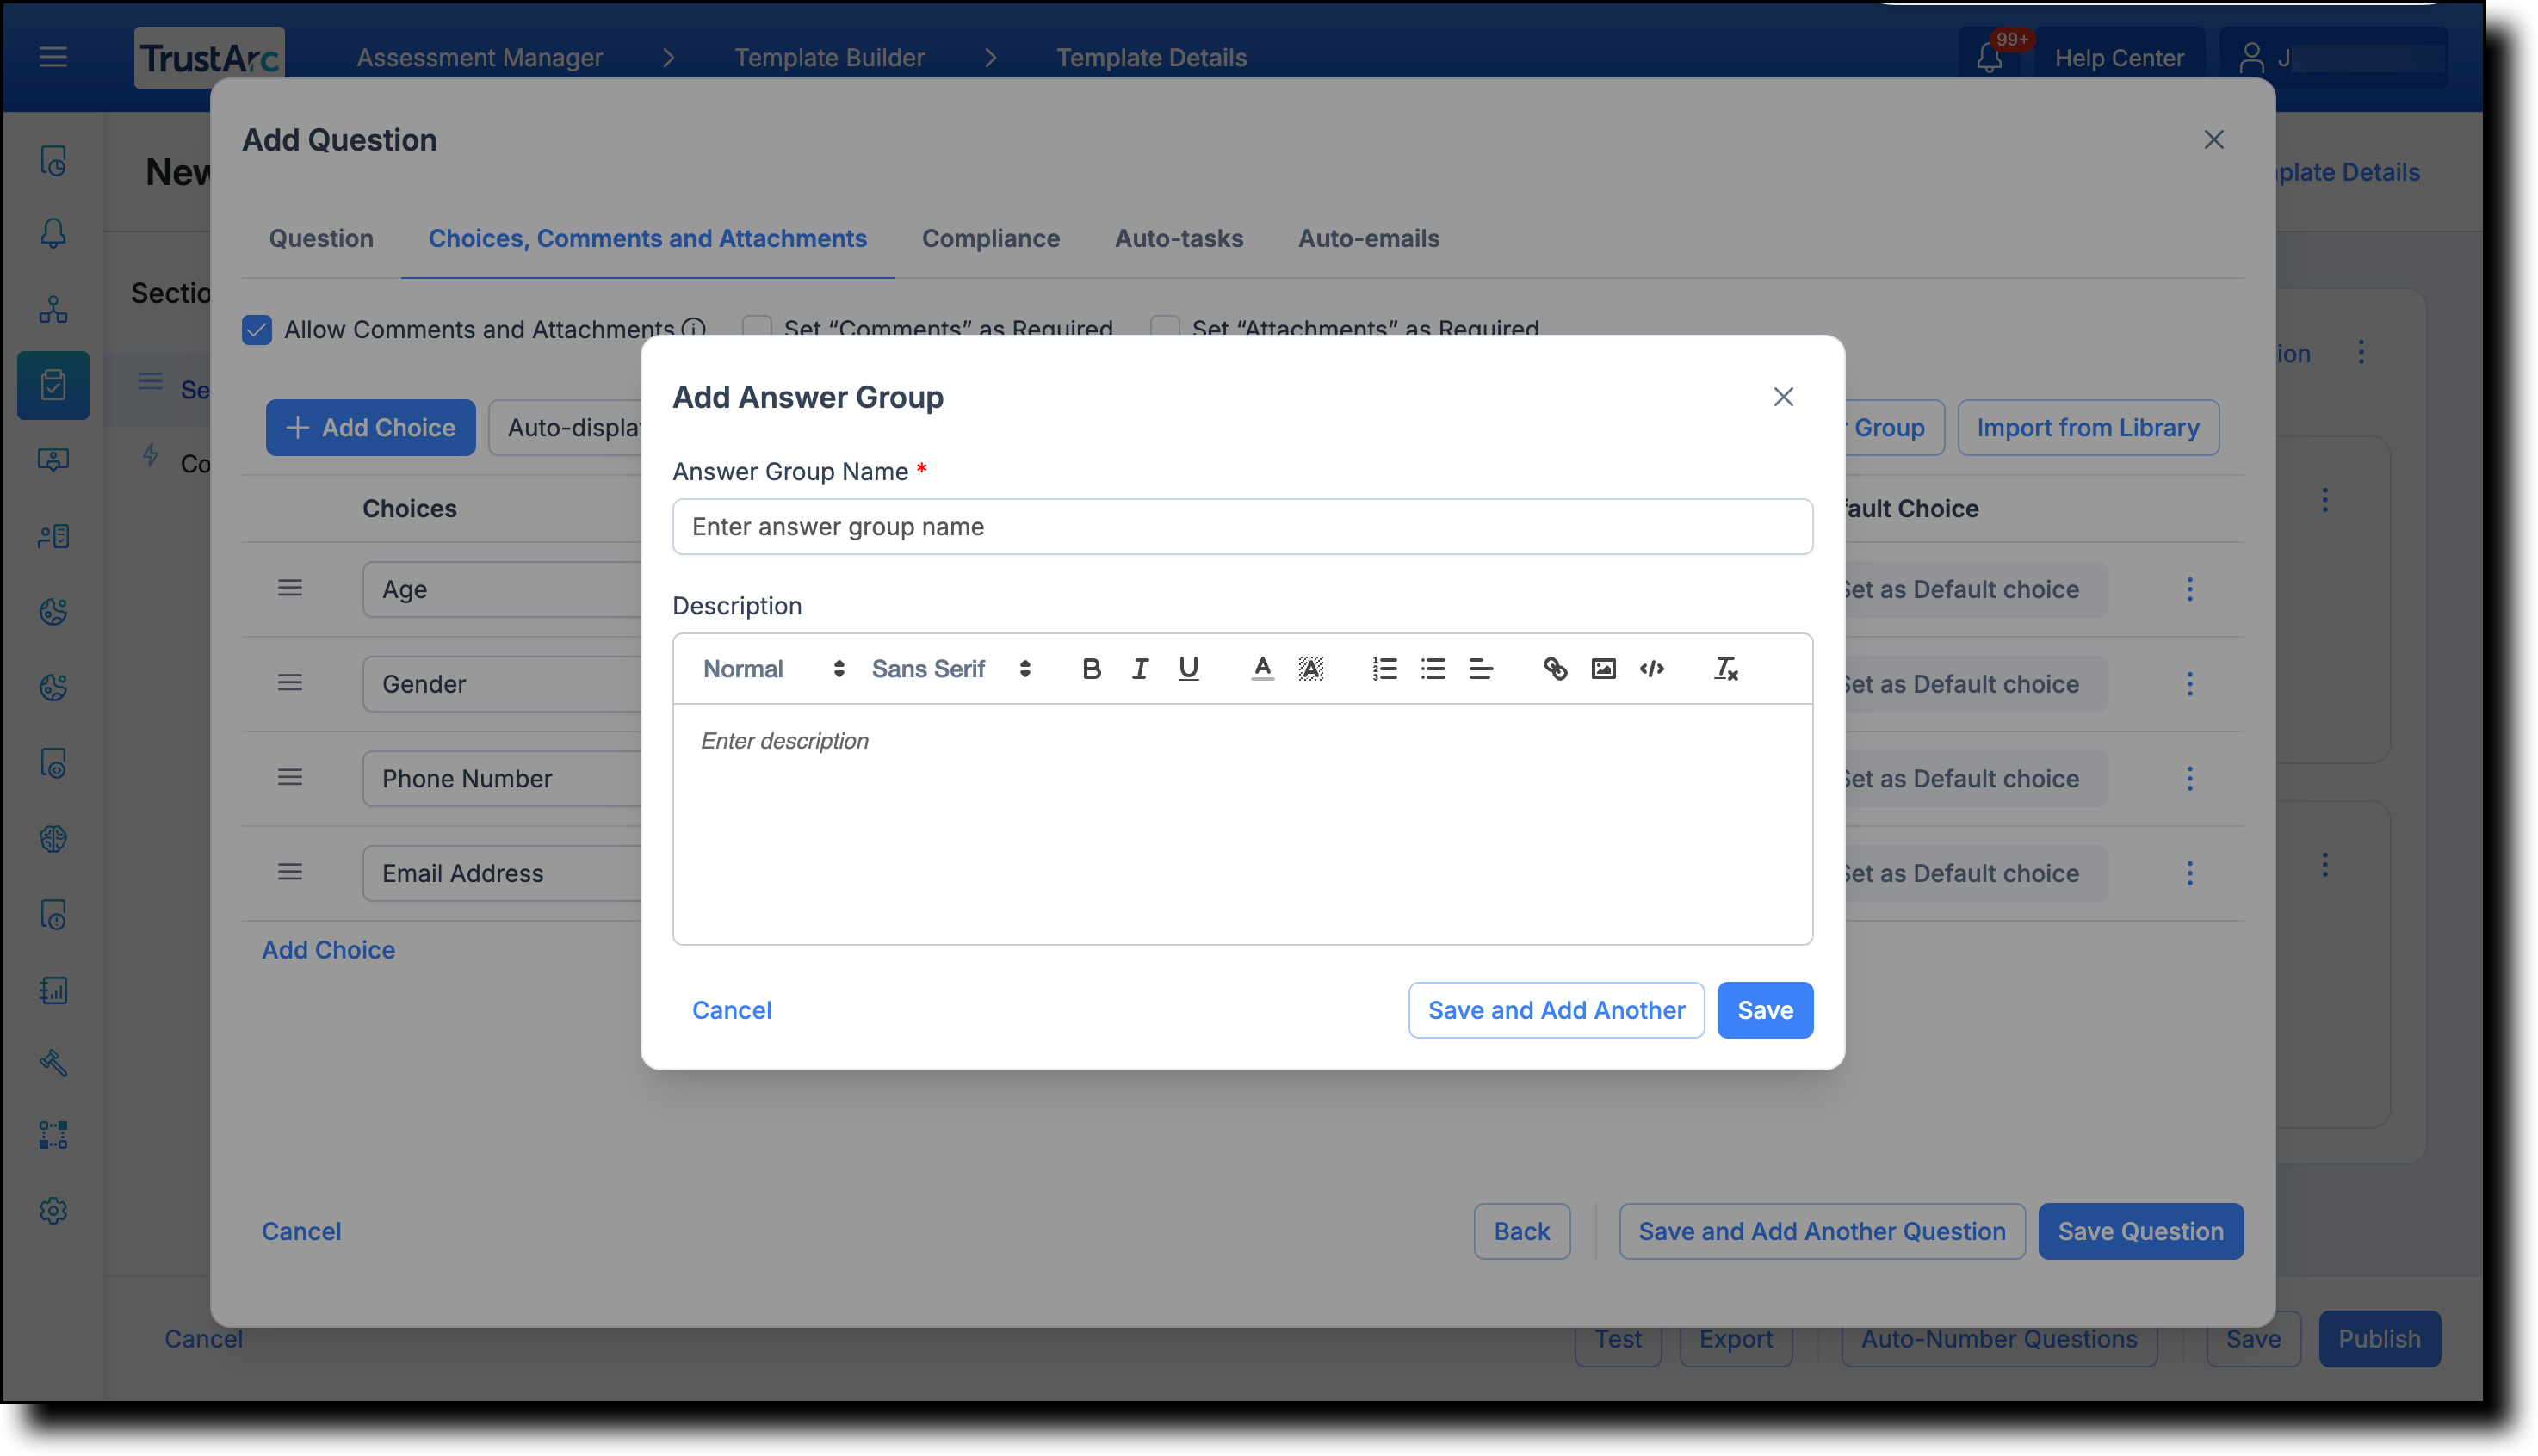Click Save and Add Another button
The height and width of the screenshot is (1456, 2538).
1556,1010
